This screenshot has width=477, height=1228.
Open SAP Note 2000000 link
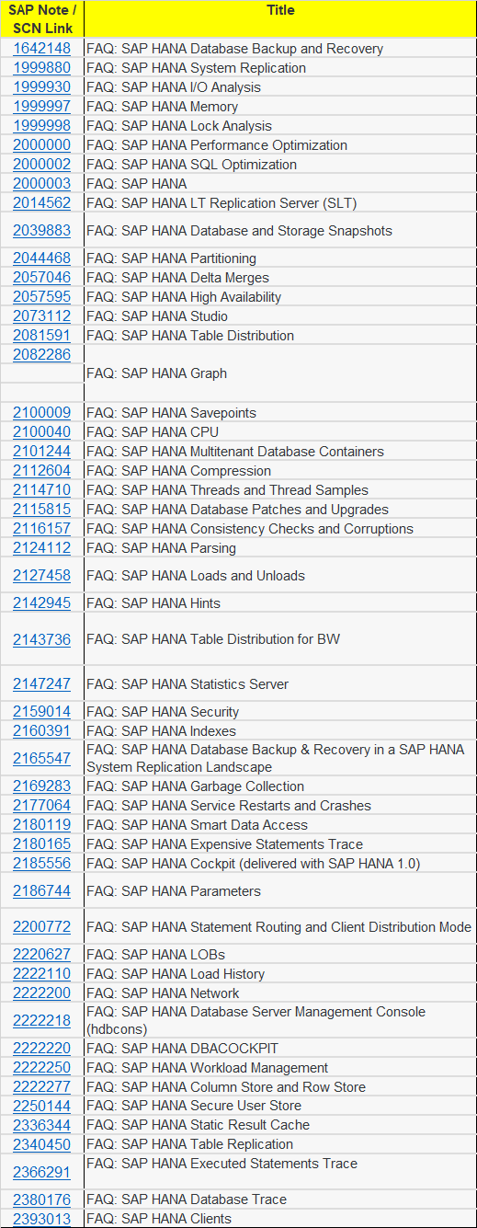pos(41,145)
